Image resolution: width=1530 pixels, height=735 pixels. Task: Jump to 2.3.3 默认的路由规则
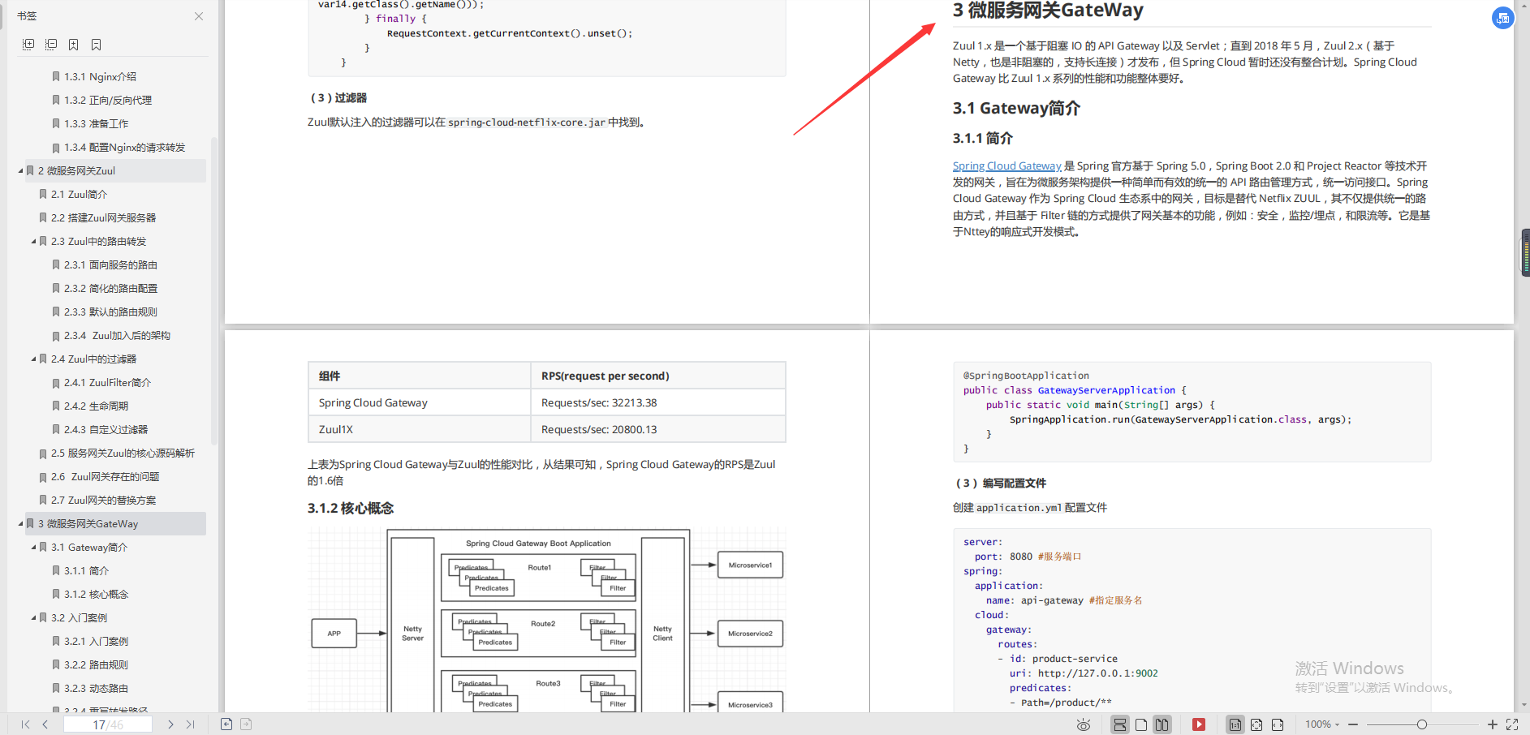pyautogui.click(x=110, y=312)
